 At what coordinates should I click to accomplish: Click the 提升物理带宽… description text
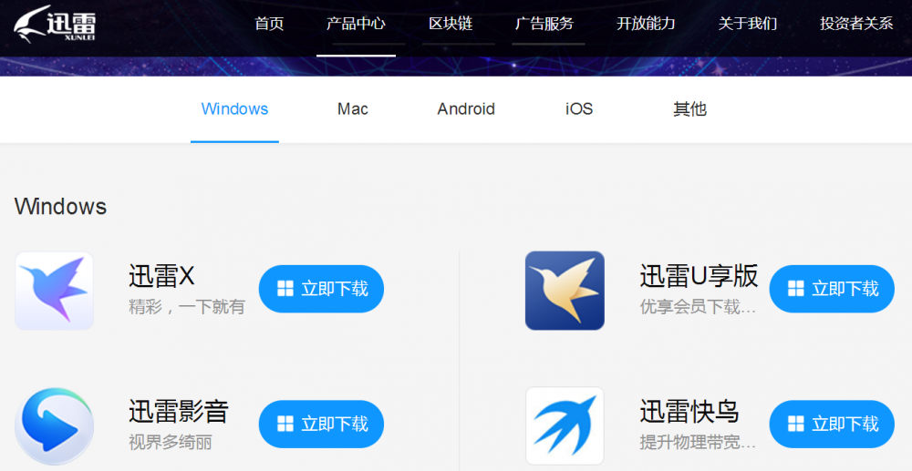click(698, 443)
